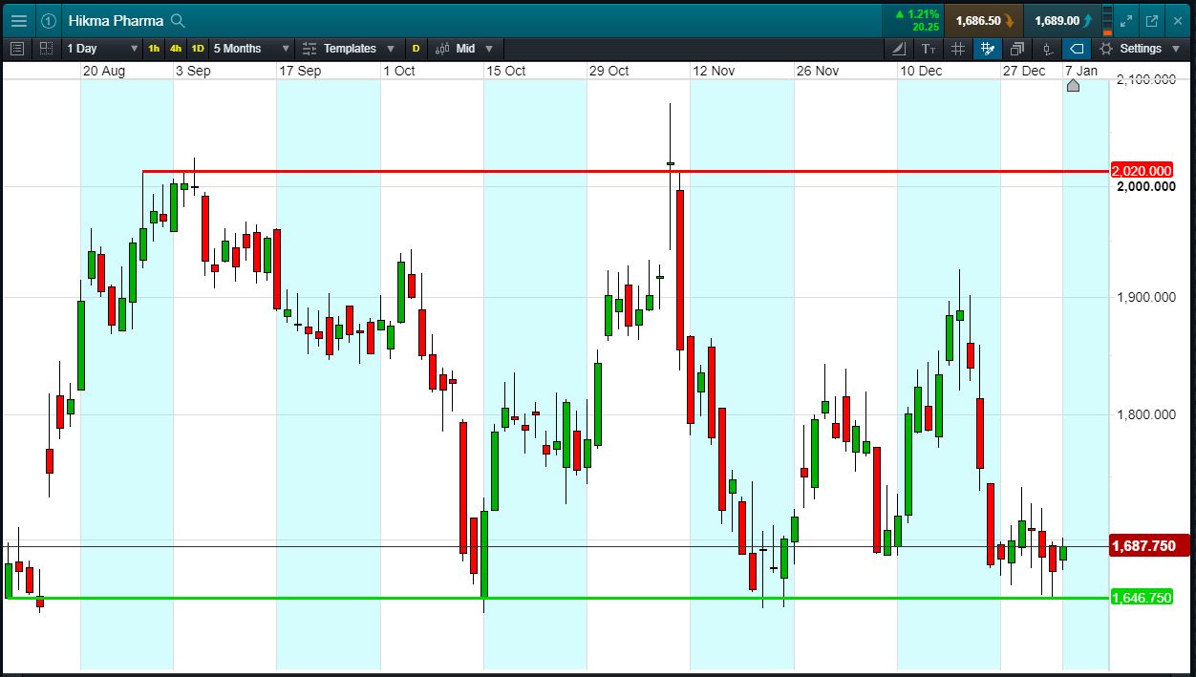
Task: Click the 1,800.000 price axis label
Action: point(1146,414)
